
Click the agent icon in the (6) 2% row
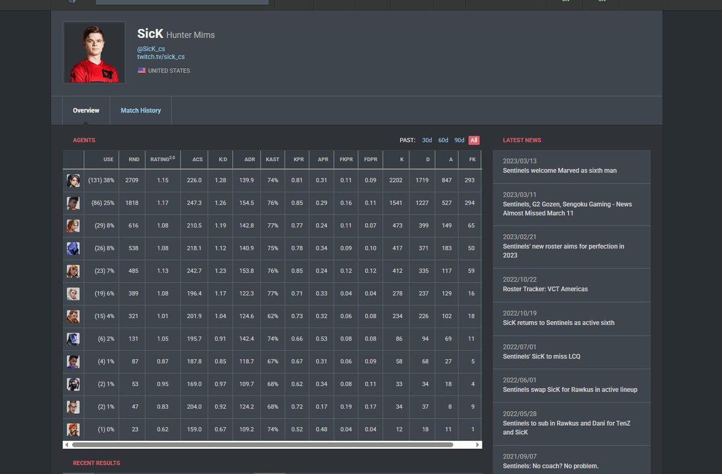73,339
